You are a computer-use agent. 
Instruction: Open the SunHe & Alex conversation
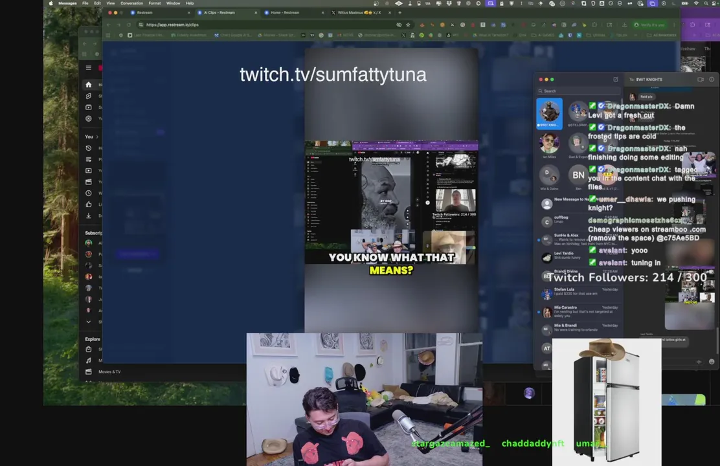579,239
